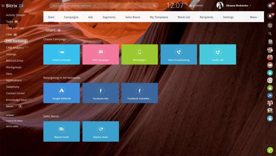
Task: Go to the Segments tab
Action: pyautogui.click(x=109, y=17)
